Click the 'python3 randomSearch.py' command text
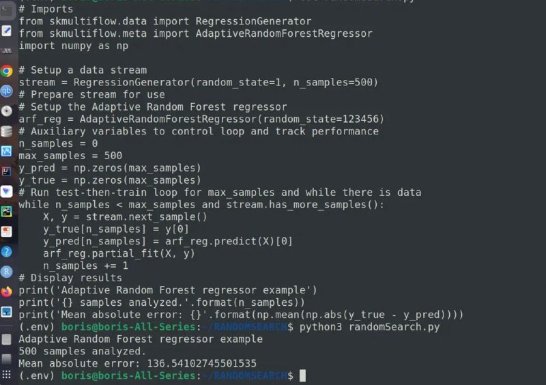The width and height of the screenshot is (546, 385). click(369, 327)
